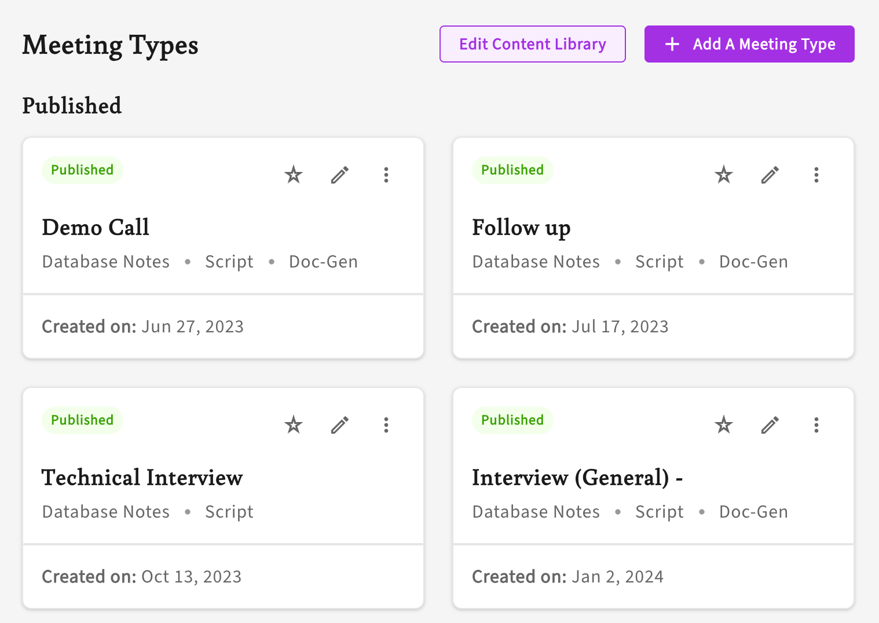
Task: Open the Demo Call three-dot options menu
Action: pos(386,175)
